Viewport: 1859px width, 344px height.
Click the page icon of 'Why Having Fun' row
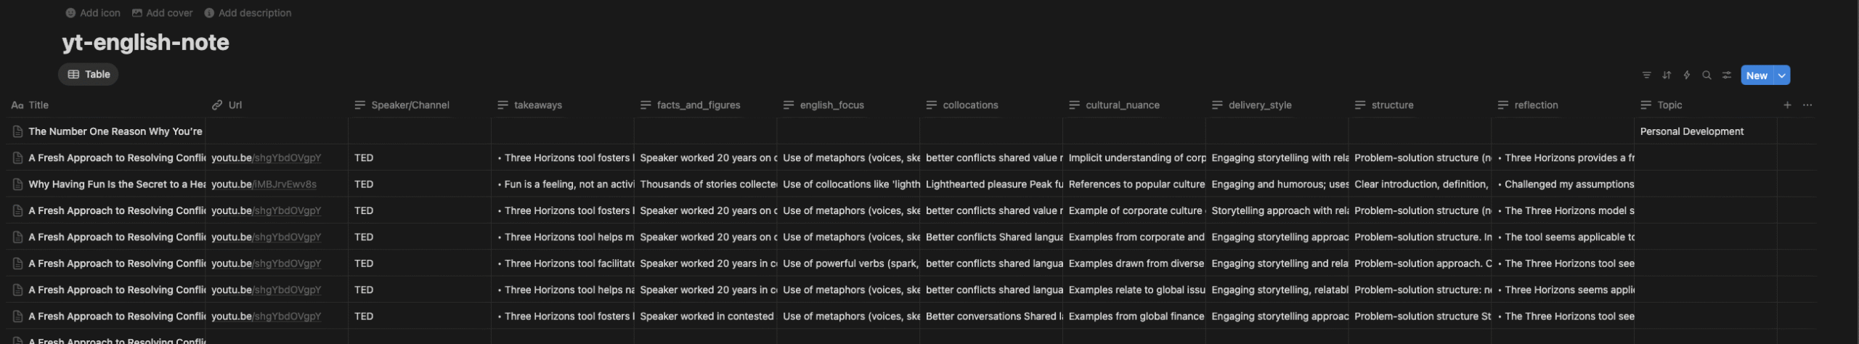point(18,184)
